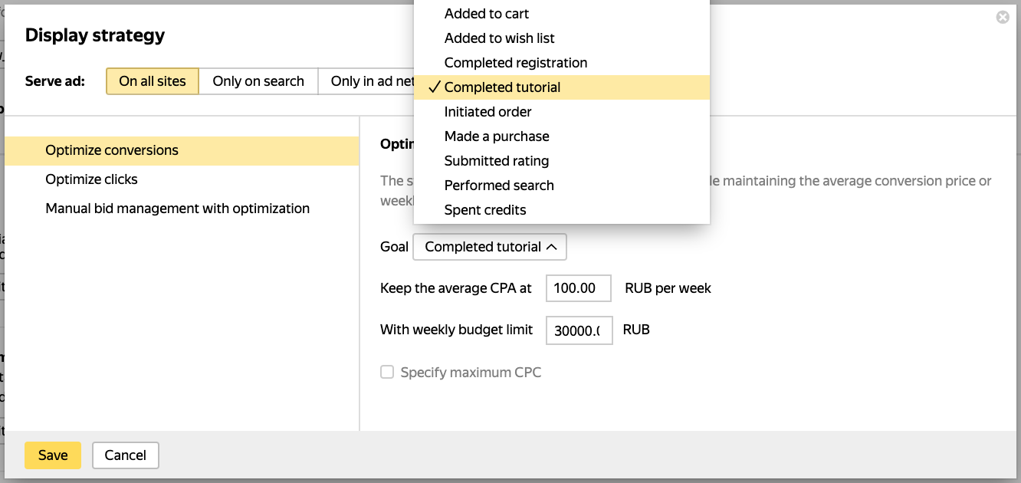Screen dimensions: 1021x483
Task: Choose Only in ad networks option
Action: (368, 81)
